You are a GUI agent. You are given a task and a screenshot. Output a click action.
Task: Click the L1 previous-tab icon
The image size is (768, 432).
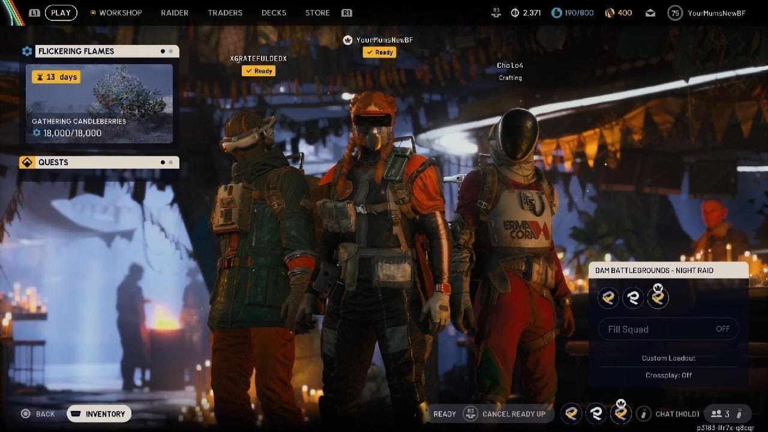pyautogui.click(x=34, y=13)
